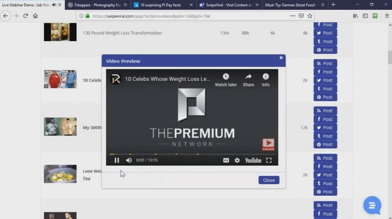This screenshot has width=392, height=219.
Task: Post 'Lose Wei... Tea' video to RSS feed
Action: coord(325,158)
